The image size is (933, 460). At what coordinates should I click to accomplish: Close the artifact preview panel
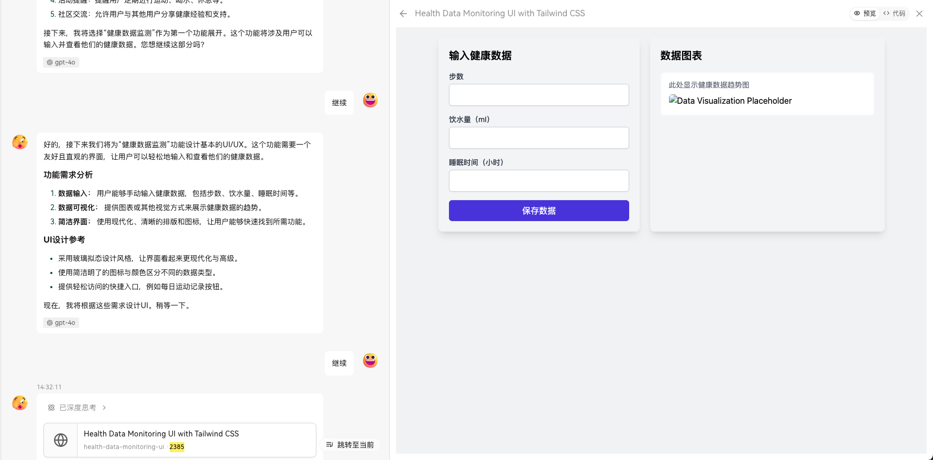[x=919, y=14]
